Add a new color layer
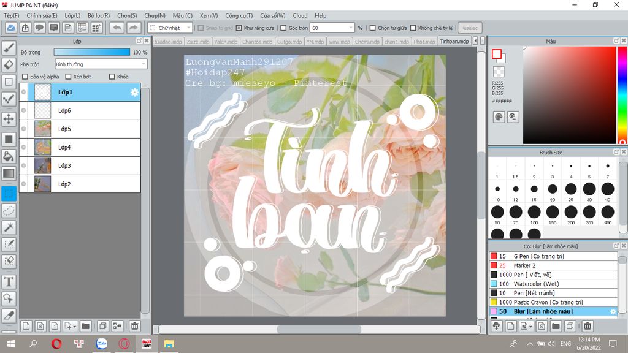Viewport: 628px width, 353px height. coord(26,326)
